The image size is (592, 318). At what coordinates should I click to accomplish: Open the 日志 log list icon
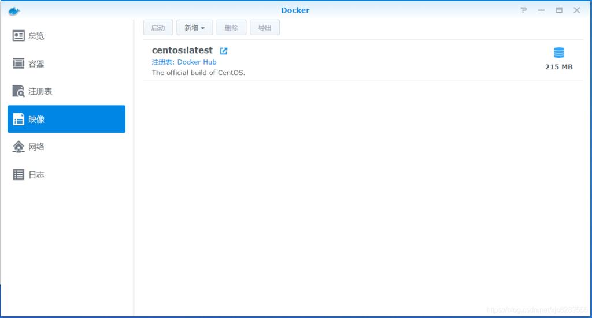18,174
